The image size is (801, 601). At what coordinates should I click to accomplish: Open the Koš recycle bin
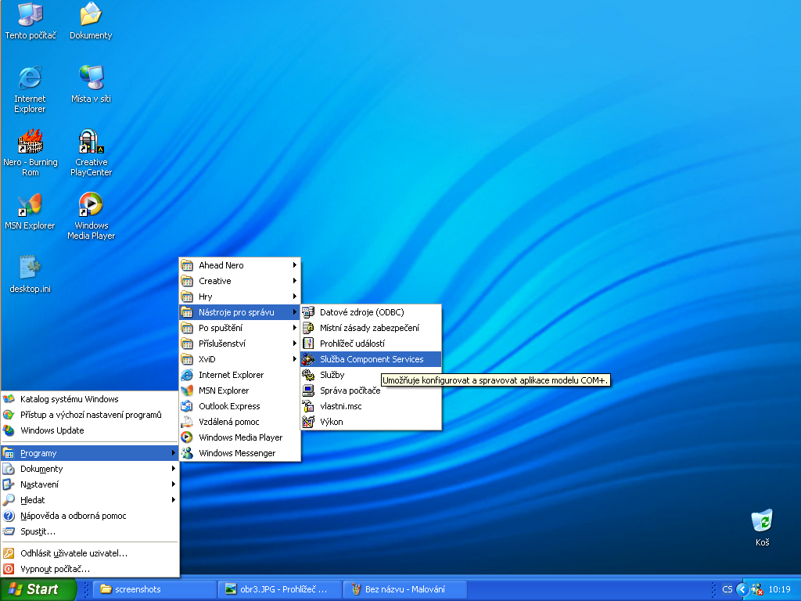762,527
